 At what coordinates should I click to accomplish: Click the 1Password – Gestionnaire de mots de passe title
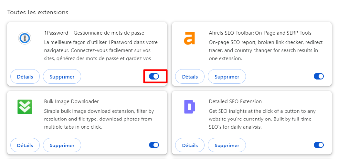[x=94, y=33]
